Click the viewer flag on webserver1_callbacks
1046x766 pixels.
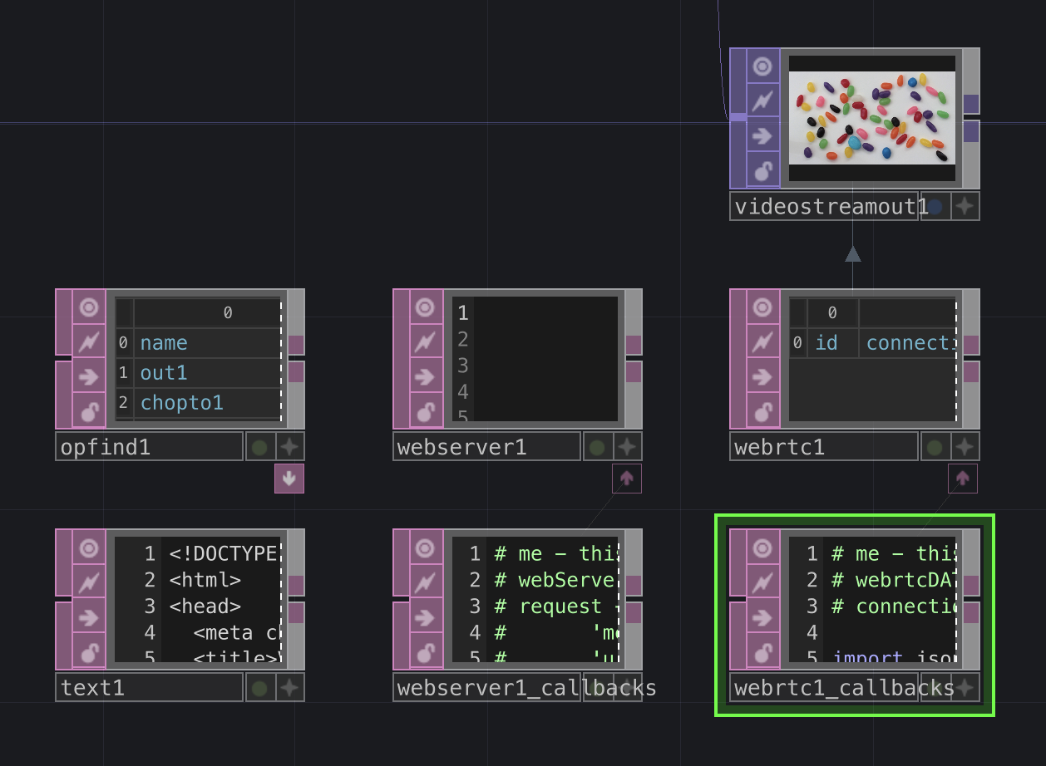click(425, 548)
